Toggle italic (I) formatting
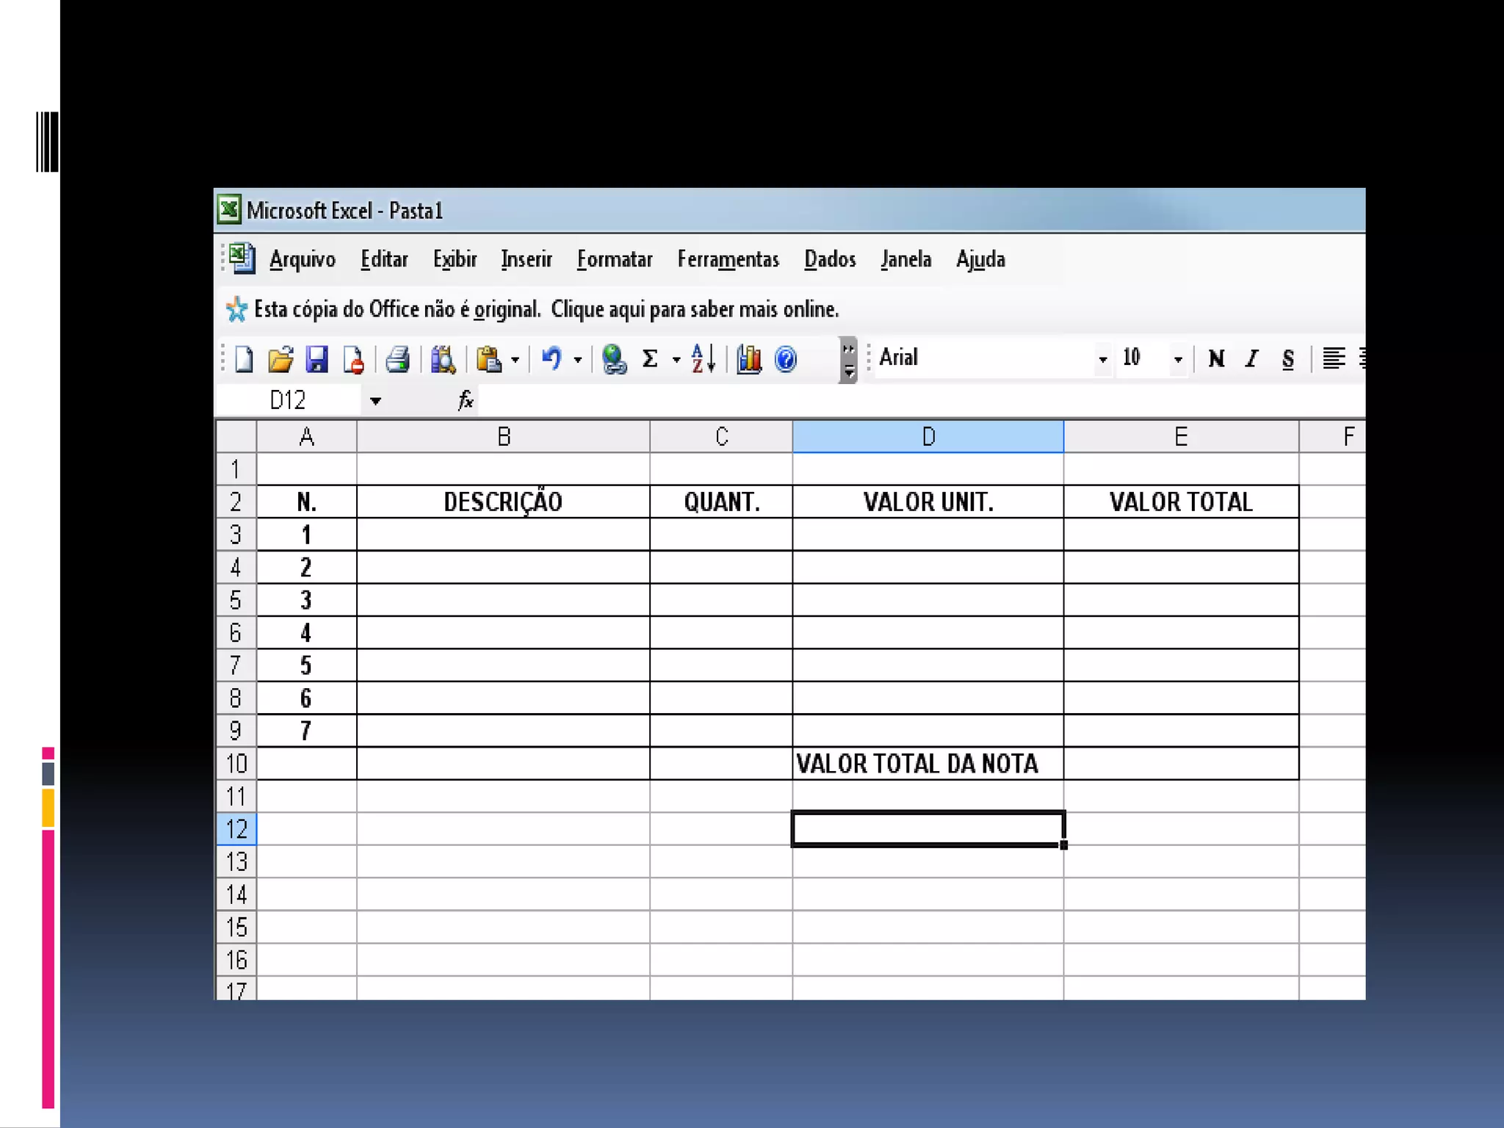 1252,358
